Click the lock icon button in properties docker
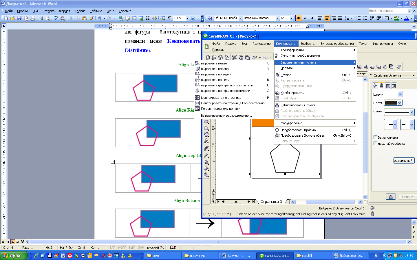 391,197
